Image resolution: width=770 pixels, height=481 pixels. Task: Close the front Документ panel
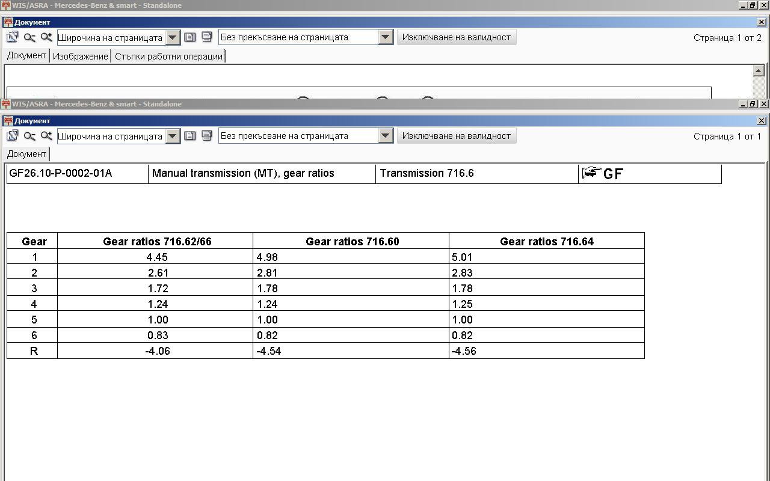[762, 121]
